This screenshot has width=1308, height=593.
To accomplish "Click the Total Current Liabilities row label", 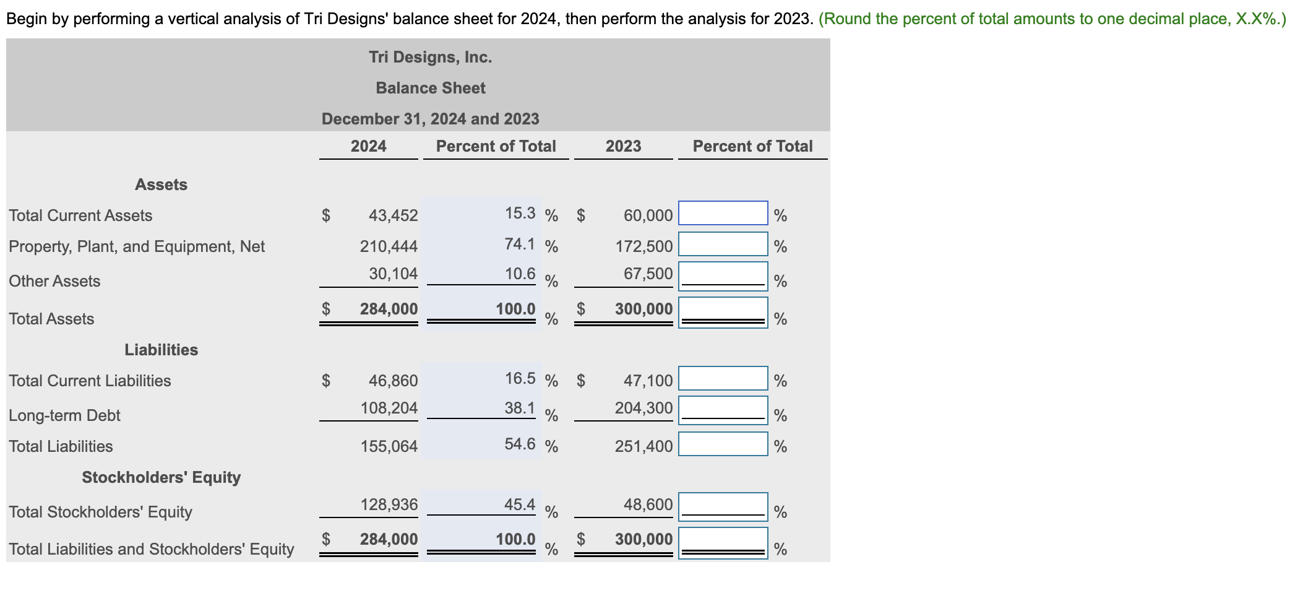I will [x=90, y=381].
